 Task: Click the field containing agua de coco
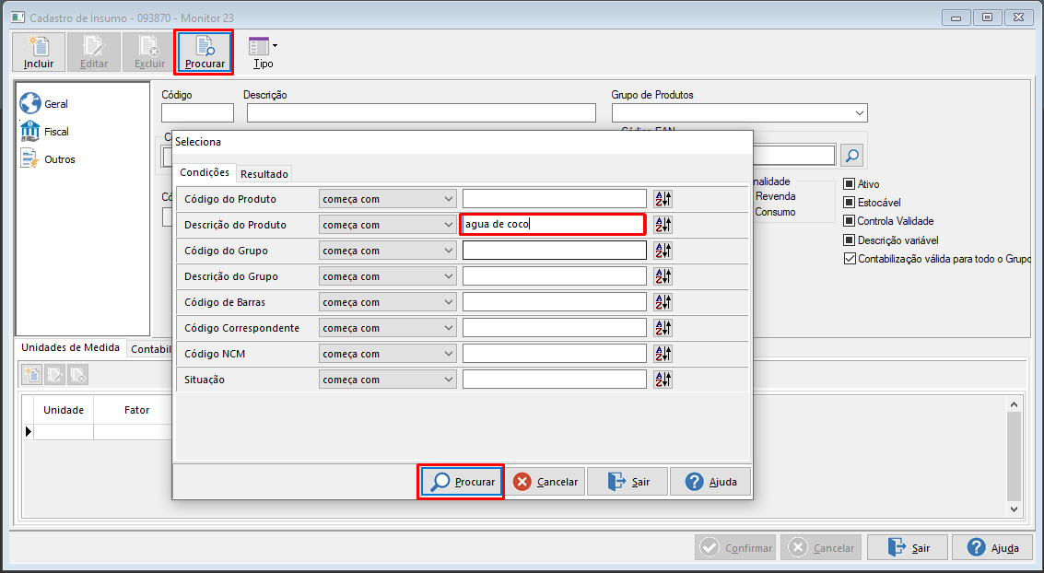(x=553, y=225)
